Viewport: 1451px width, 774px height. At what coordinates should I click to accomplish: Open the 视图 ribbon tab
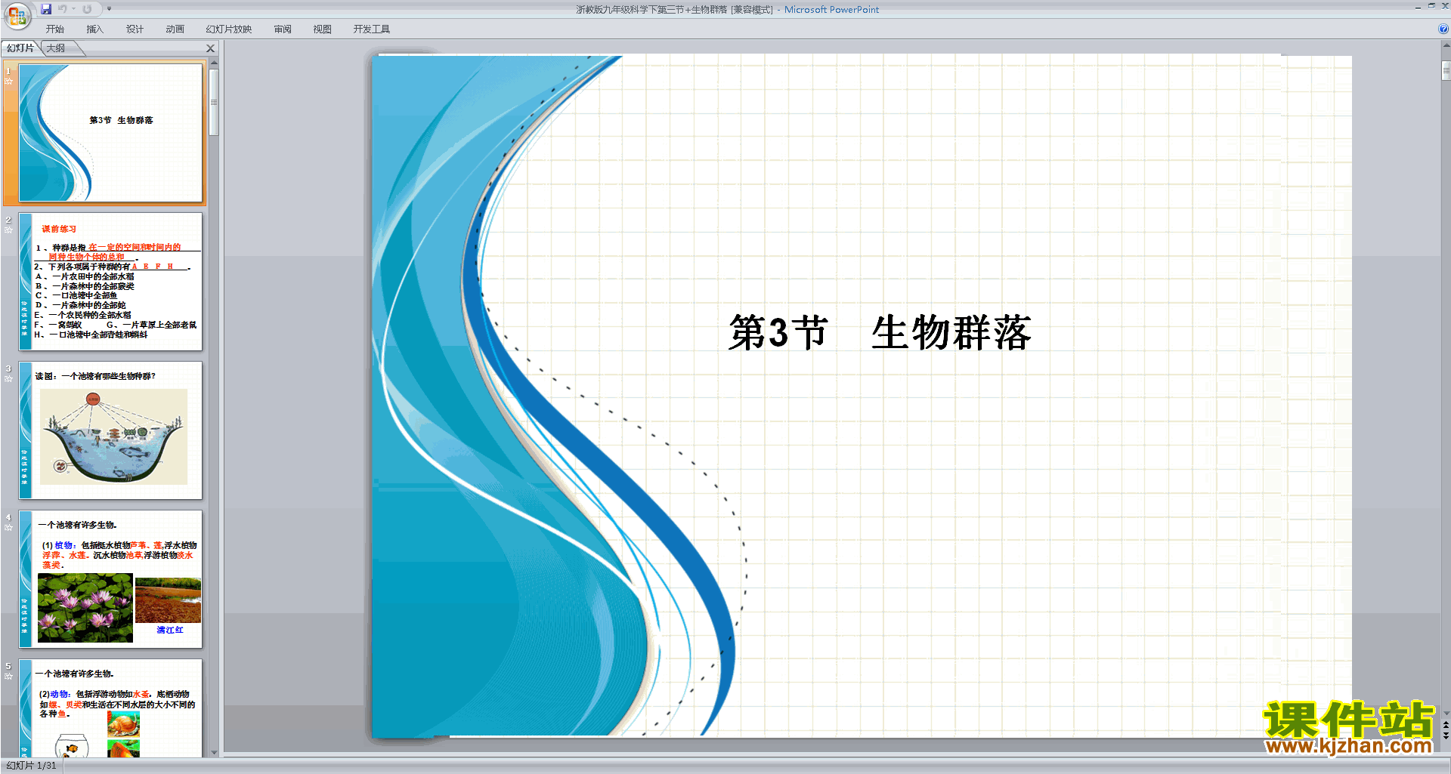(x=323, y=29)
